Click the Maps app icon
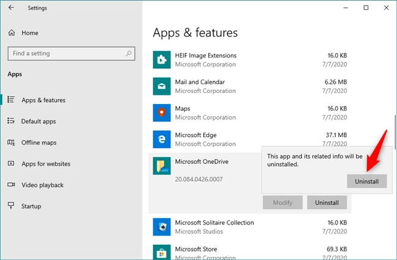The image size is (397, 260). point(162,113)
